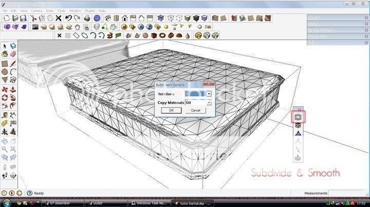
Task: Expand the Soften Edges panel
Action: [338, 36]
